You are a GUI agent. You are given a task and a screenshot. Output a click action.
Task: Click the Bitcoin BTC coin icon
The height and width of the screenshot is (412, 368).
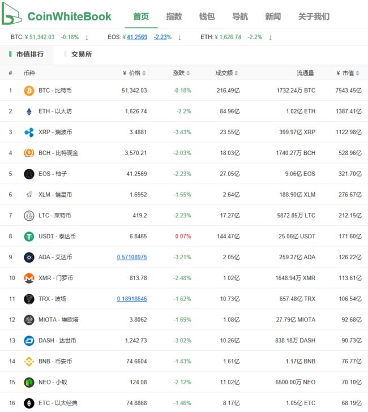point(29,91)
